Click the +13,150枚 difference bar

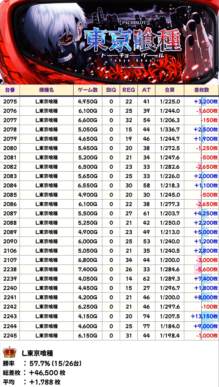pos(204,316)
